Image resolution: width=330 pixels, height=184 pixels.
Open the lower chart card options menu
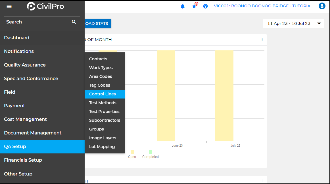(262, 181)
